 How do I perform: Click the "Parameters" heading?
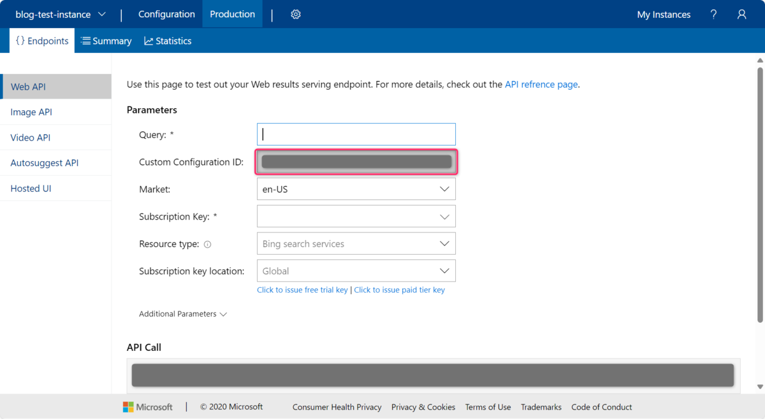click(152, 110)
